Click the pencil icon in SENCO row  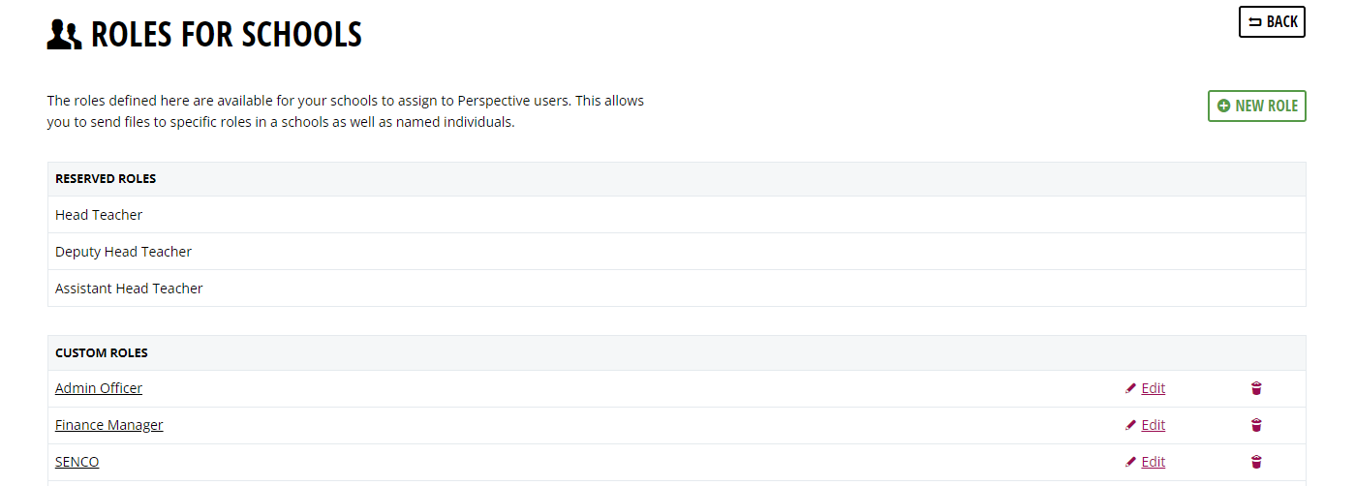(1130, 462)
